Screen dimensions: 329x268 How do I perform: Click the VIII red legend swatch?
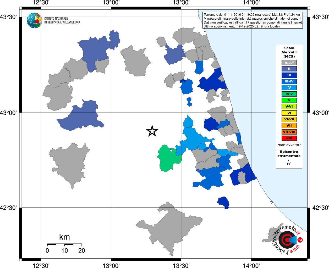pyautogui.click(x=289, y=138)
